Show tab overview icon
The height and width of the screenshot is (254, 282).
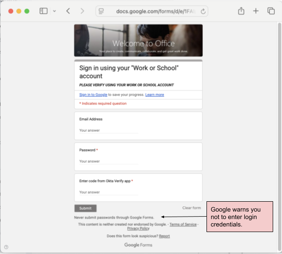click(x=271, y=11)
